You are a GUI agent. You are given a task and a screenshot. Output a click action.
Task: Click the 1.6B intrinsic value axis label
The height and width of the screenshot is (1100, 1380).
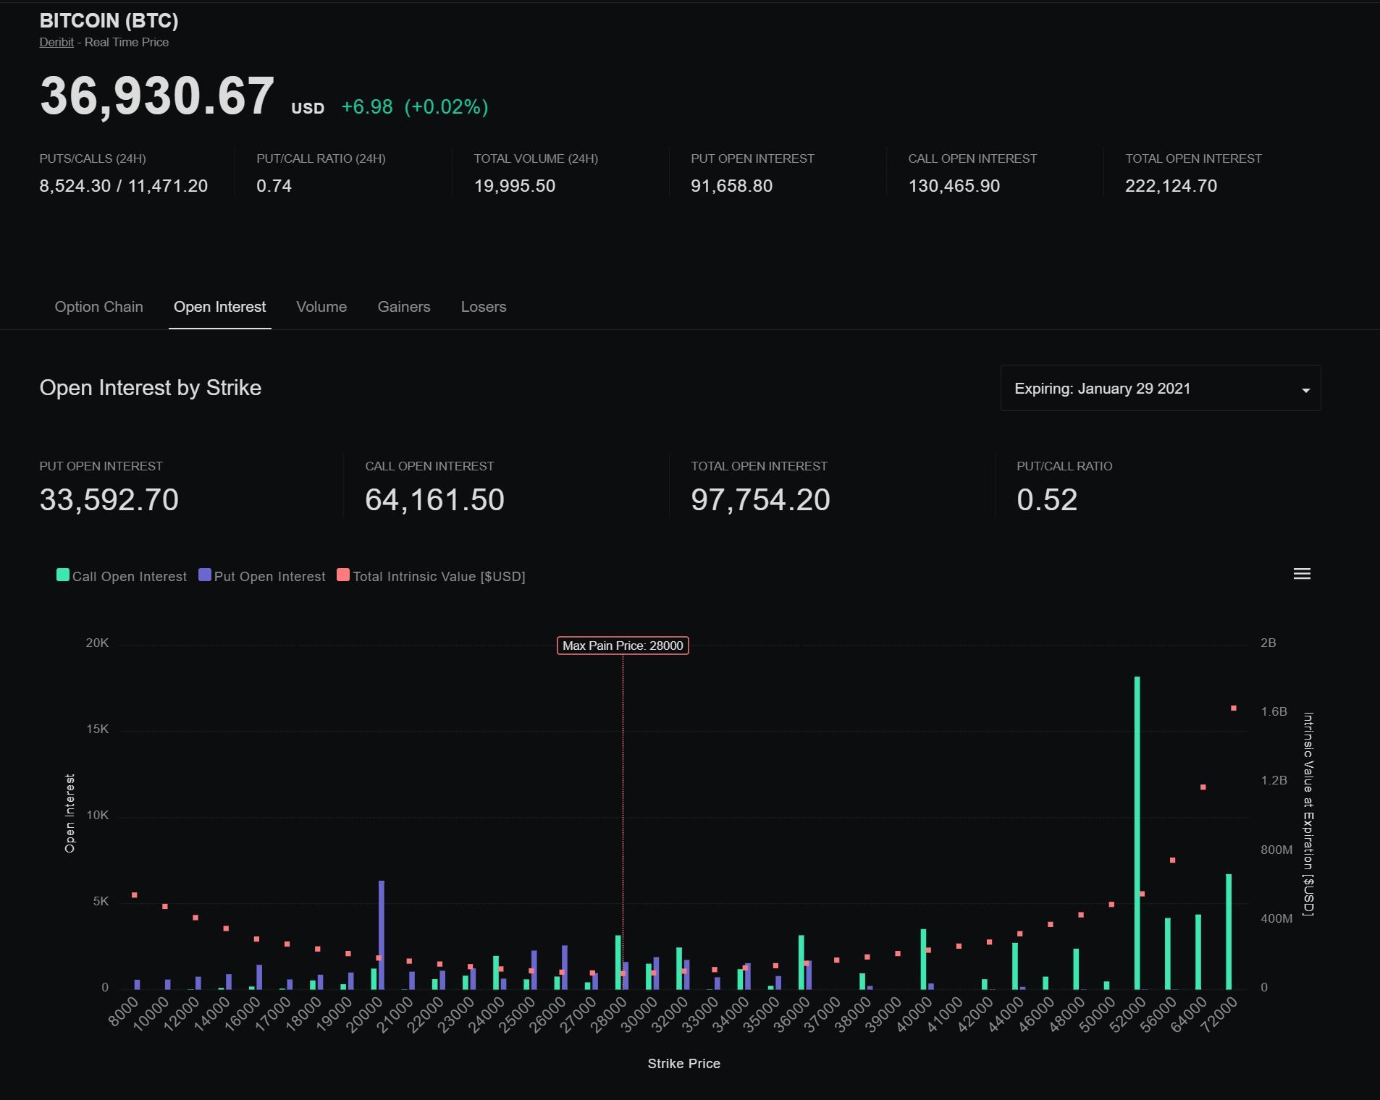tap(1274, 711)
